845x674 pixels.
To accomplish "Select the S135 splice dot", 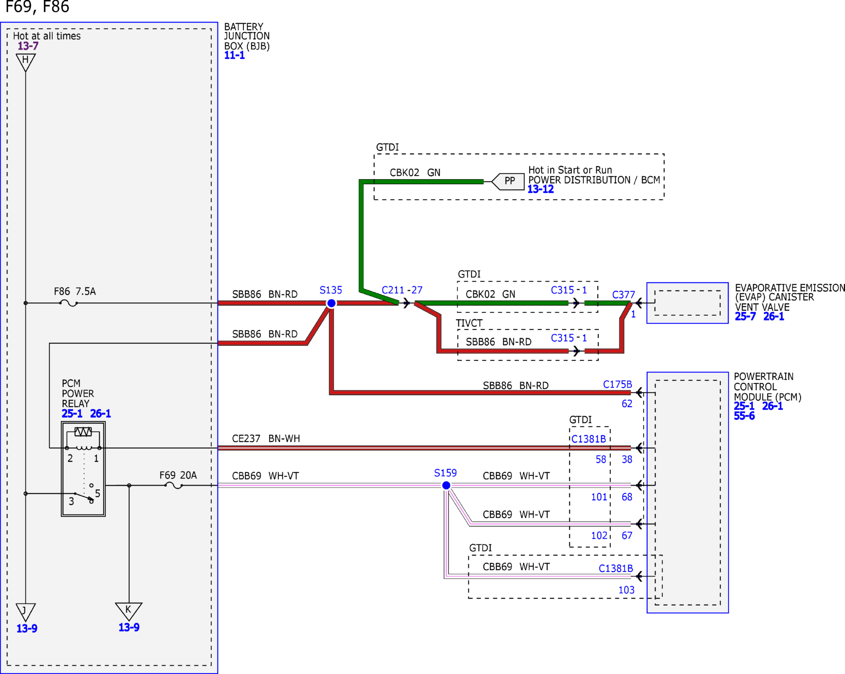I will 331,303.
